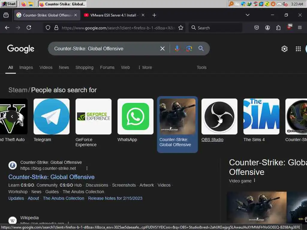The width and height of the screenshot is (307, 230).
Task: Click the forward navigation arrow
Action: click(x=18, y=28)
